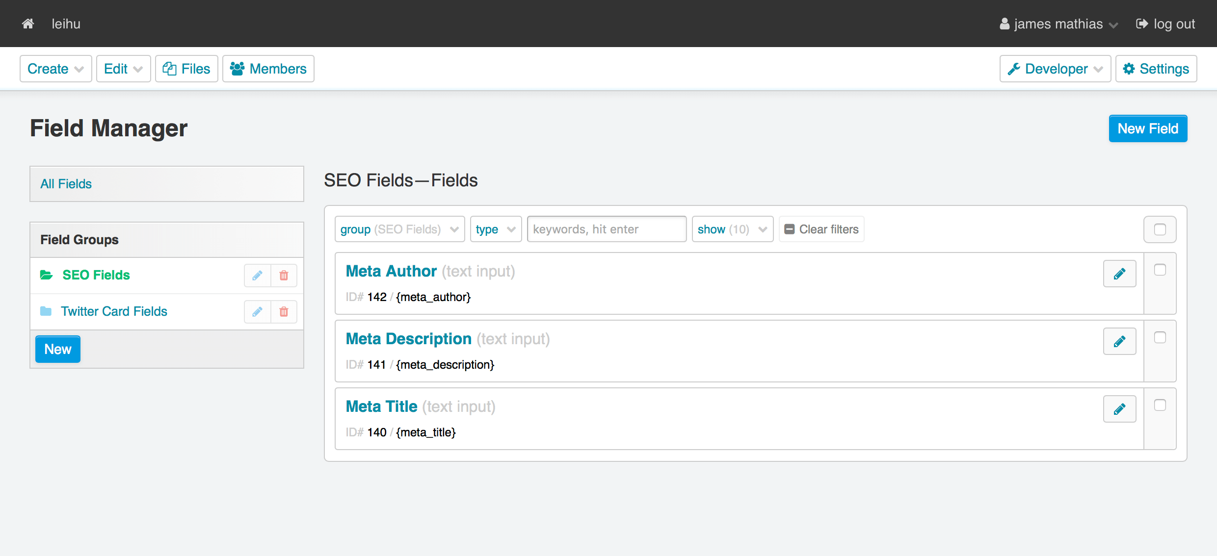Expand the show (10) dropdown
Image resolution: width=1217 pixels, height=556 pixels.
732,229
